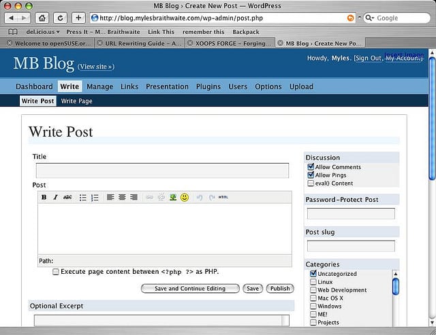Image resolution: width=436 pixels, height=335 pixels.
Task: Open the View site link
Action: (96, 67)
